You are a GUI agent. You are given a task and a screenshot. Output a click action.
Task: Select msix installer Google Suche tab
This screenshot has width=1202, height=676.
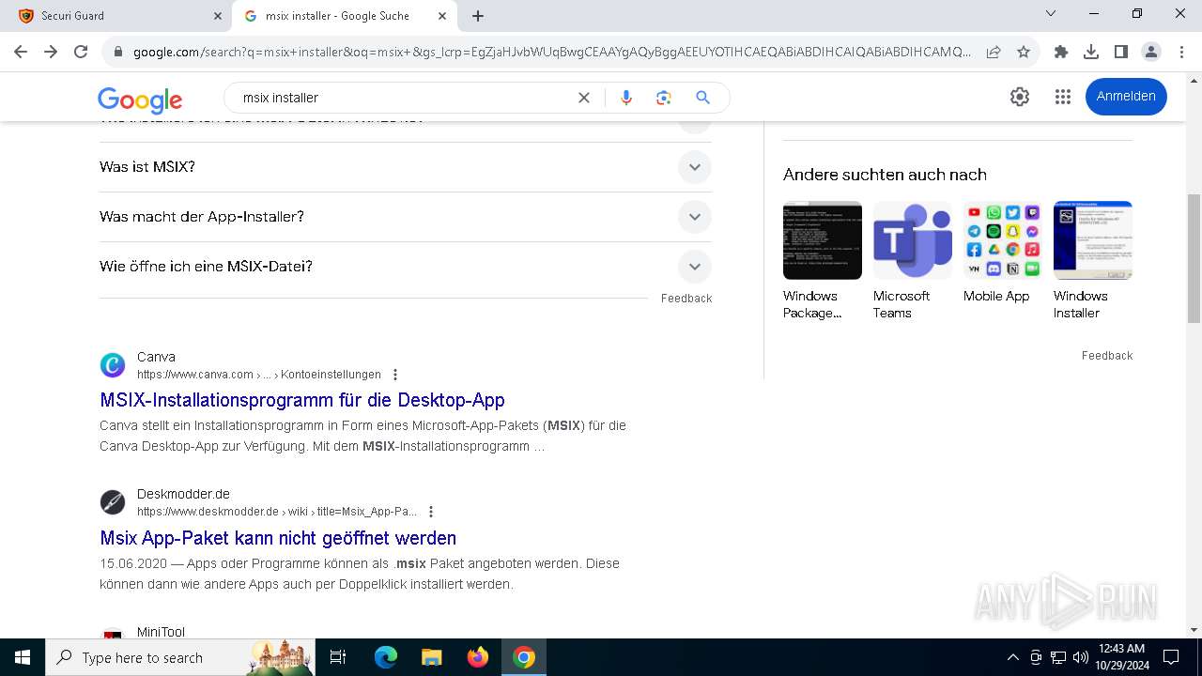(x=346, y=16)
